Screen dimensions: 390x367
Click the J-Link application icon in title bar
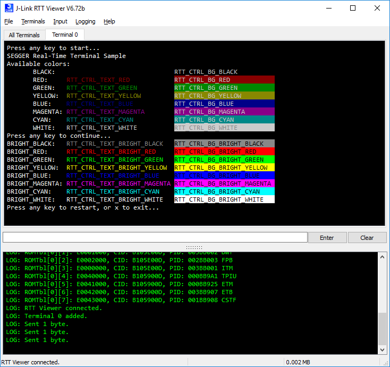coord(8,8)
